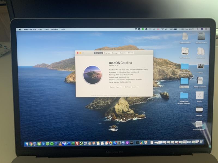Open the Sky app from the Dock
The height and width of the screenshot is (163, 218).
point(64,143)
